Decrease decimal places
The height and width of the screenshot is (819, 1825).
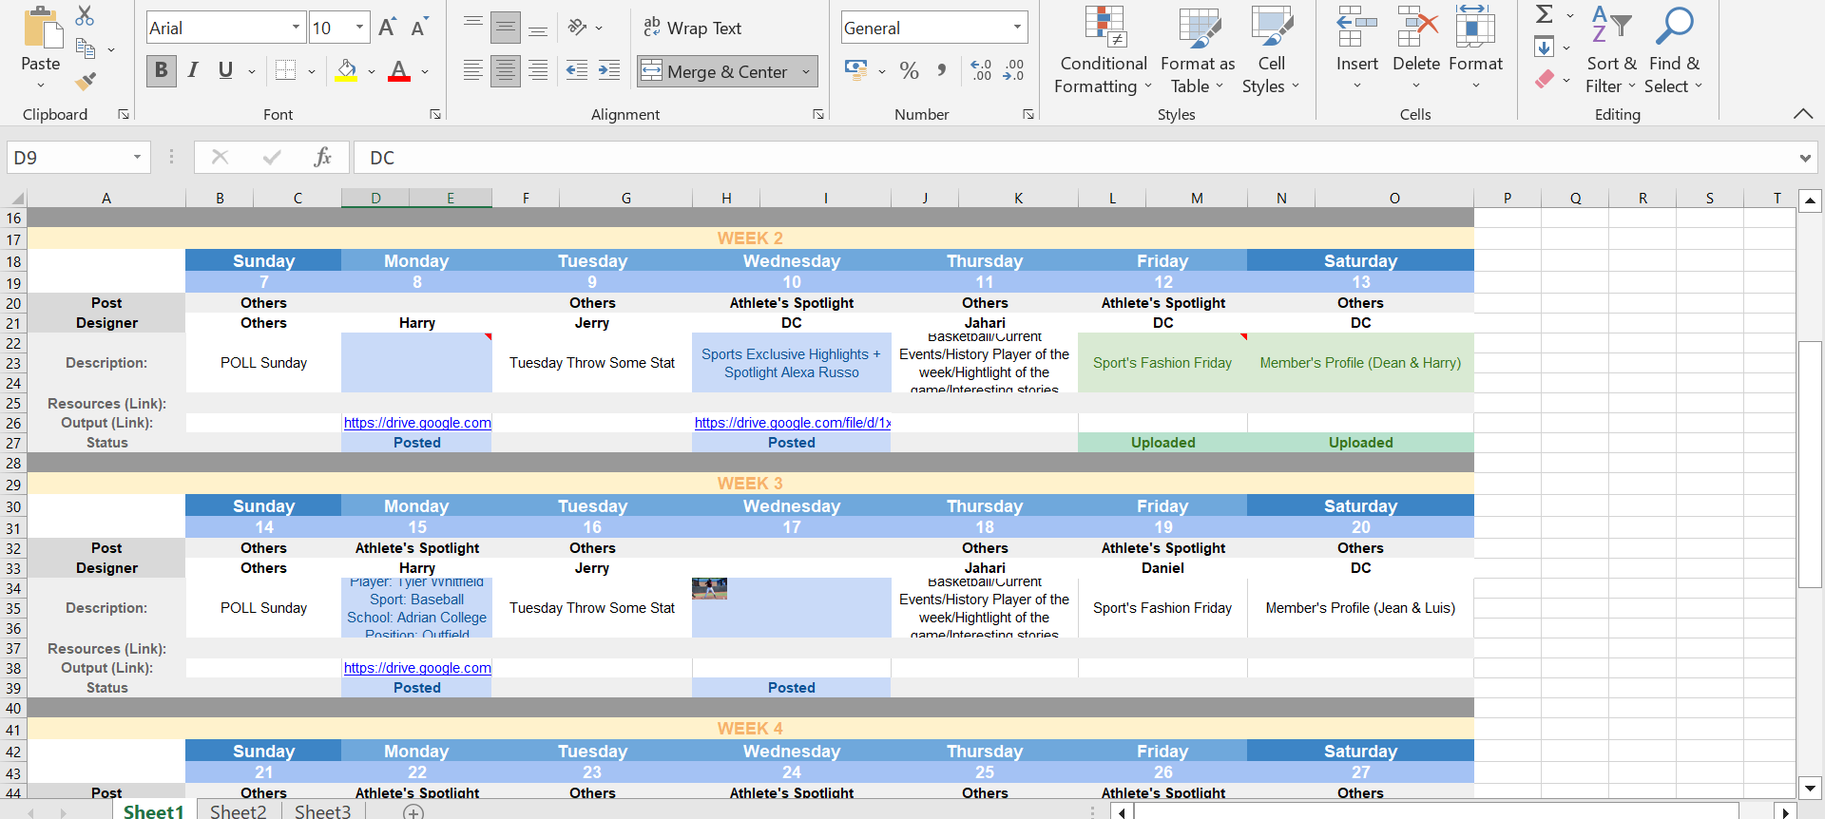1013,70
